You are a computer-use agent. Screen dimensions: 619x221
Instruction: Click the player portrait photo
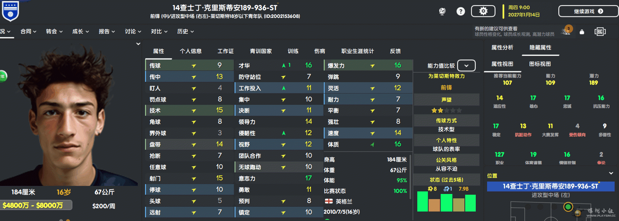click(69, 117)
